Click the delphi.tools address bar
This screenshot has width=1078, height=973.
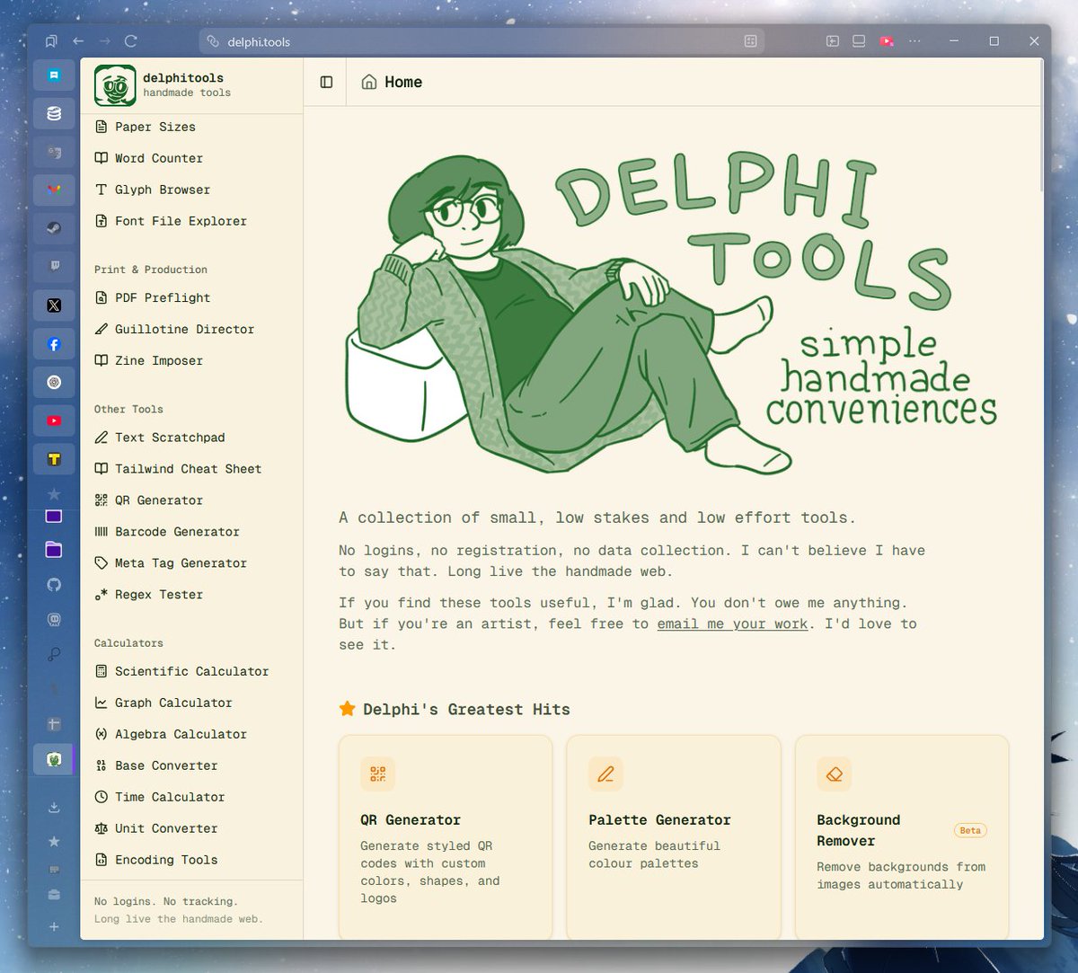coord(482,41)
